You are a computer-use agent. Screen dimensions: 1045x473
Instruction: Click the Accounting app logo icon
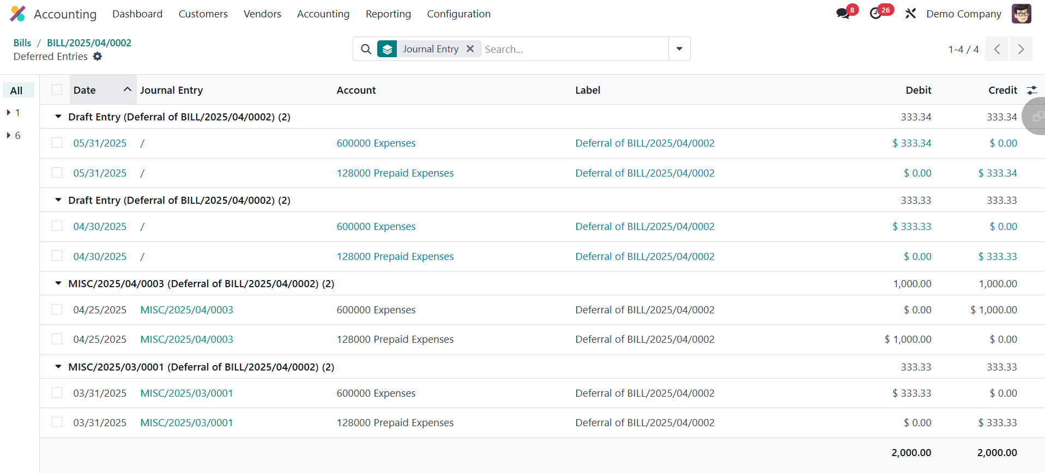click(x=18, y=14)
